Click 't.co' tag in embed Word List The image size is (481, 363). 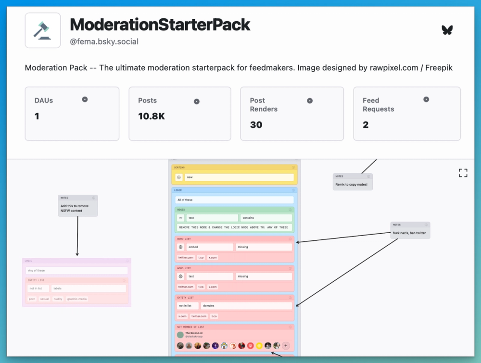pyautogui.click(x=201, y=258)
